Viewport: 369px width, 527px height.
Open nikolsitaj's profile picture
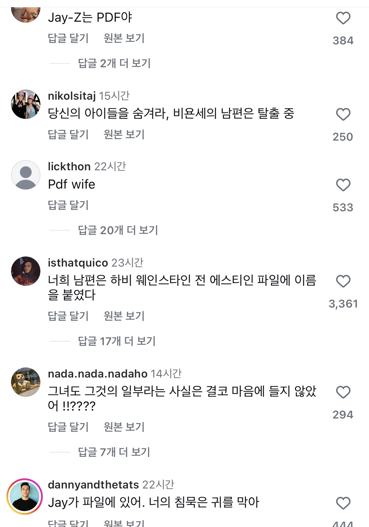[x=26, y=104]
